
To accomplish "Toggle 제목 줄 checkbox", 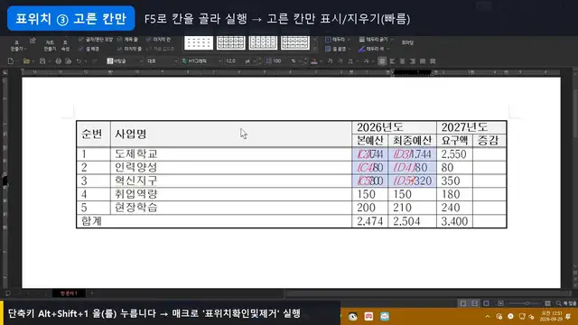I will [127, 39].
